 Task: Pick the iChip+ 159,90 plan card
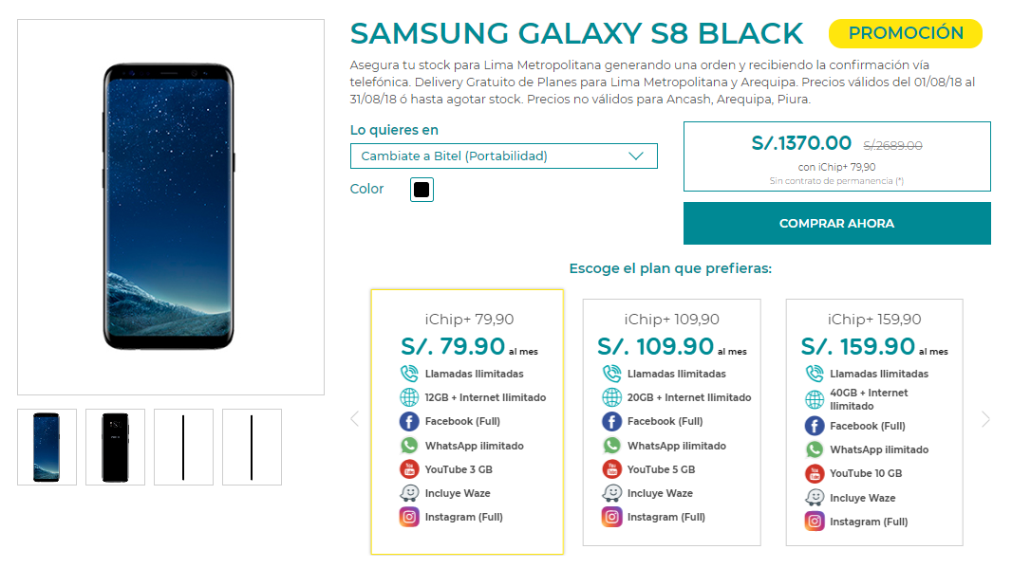[x=874, y=422]
